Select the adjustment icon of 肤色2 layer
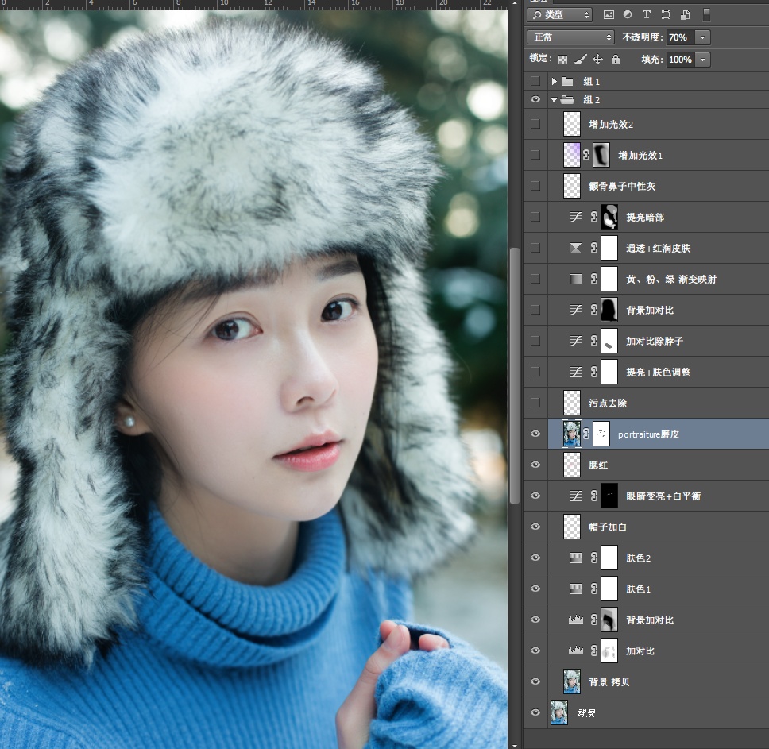This screenshot has height=749, width=769. point(576,558)
